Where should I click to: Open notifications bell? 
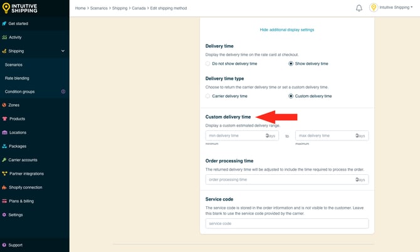coord(359,8)
